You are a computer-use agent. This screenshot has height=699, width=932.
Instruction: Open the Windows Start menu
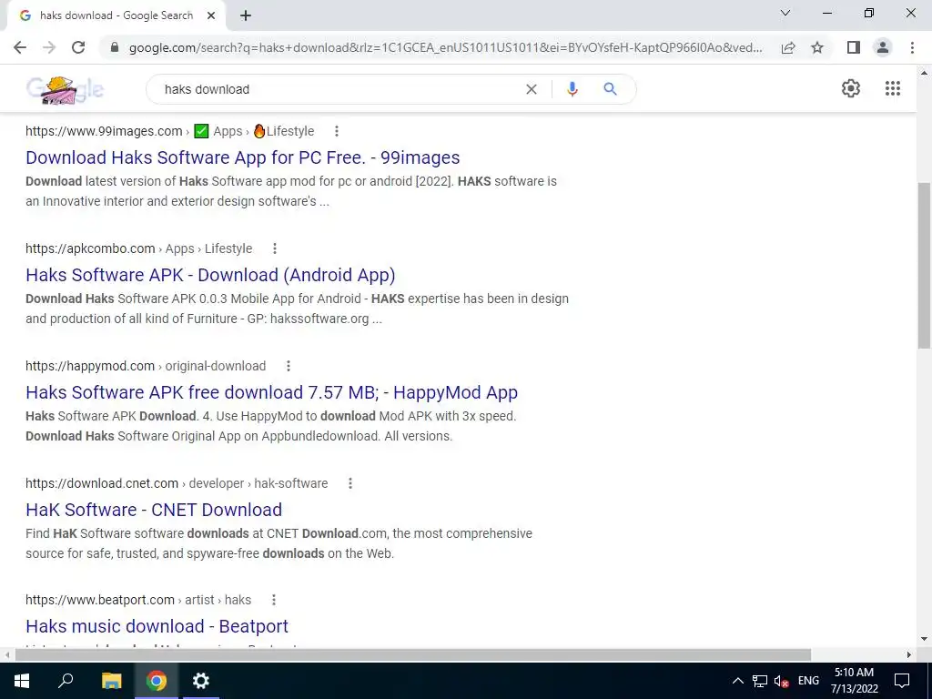(22, 681)
